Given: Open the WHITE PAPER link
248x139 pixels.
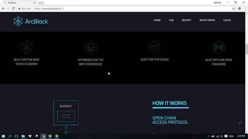Looking at the screenshot, I should point(207,20).
